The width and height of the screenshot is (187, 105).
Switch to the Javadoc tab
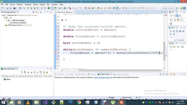[x=70, y=74]
